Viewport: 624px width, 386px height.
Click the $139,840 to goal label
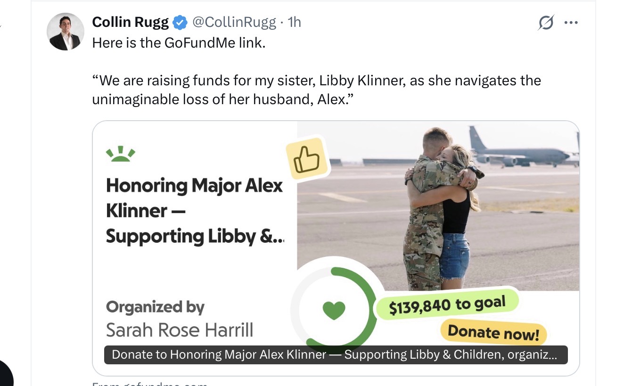point(447,305)
